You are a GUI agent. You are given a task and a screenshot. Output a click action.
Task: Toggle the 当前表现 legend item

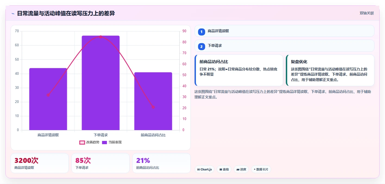point(112,142)
